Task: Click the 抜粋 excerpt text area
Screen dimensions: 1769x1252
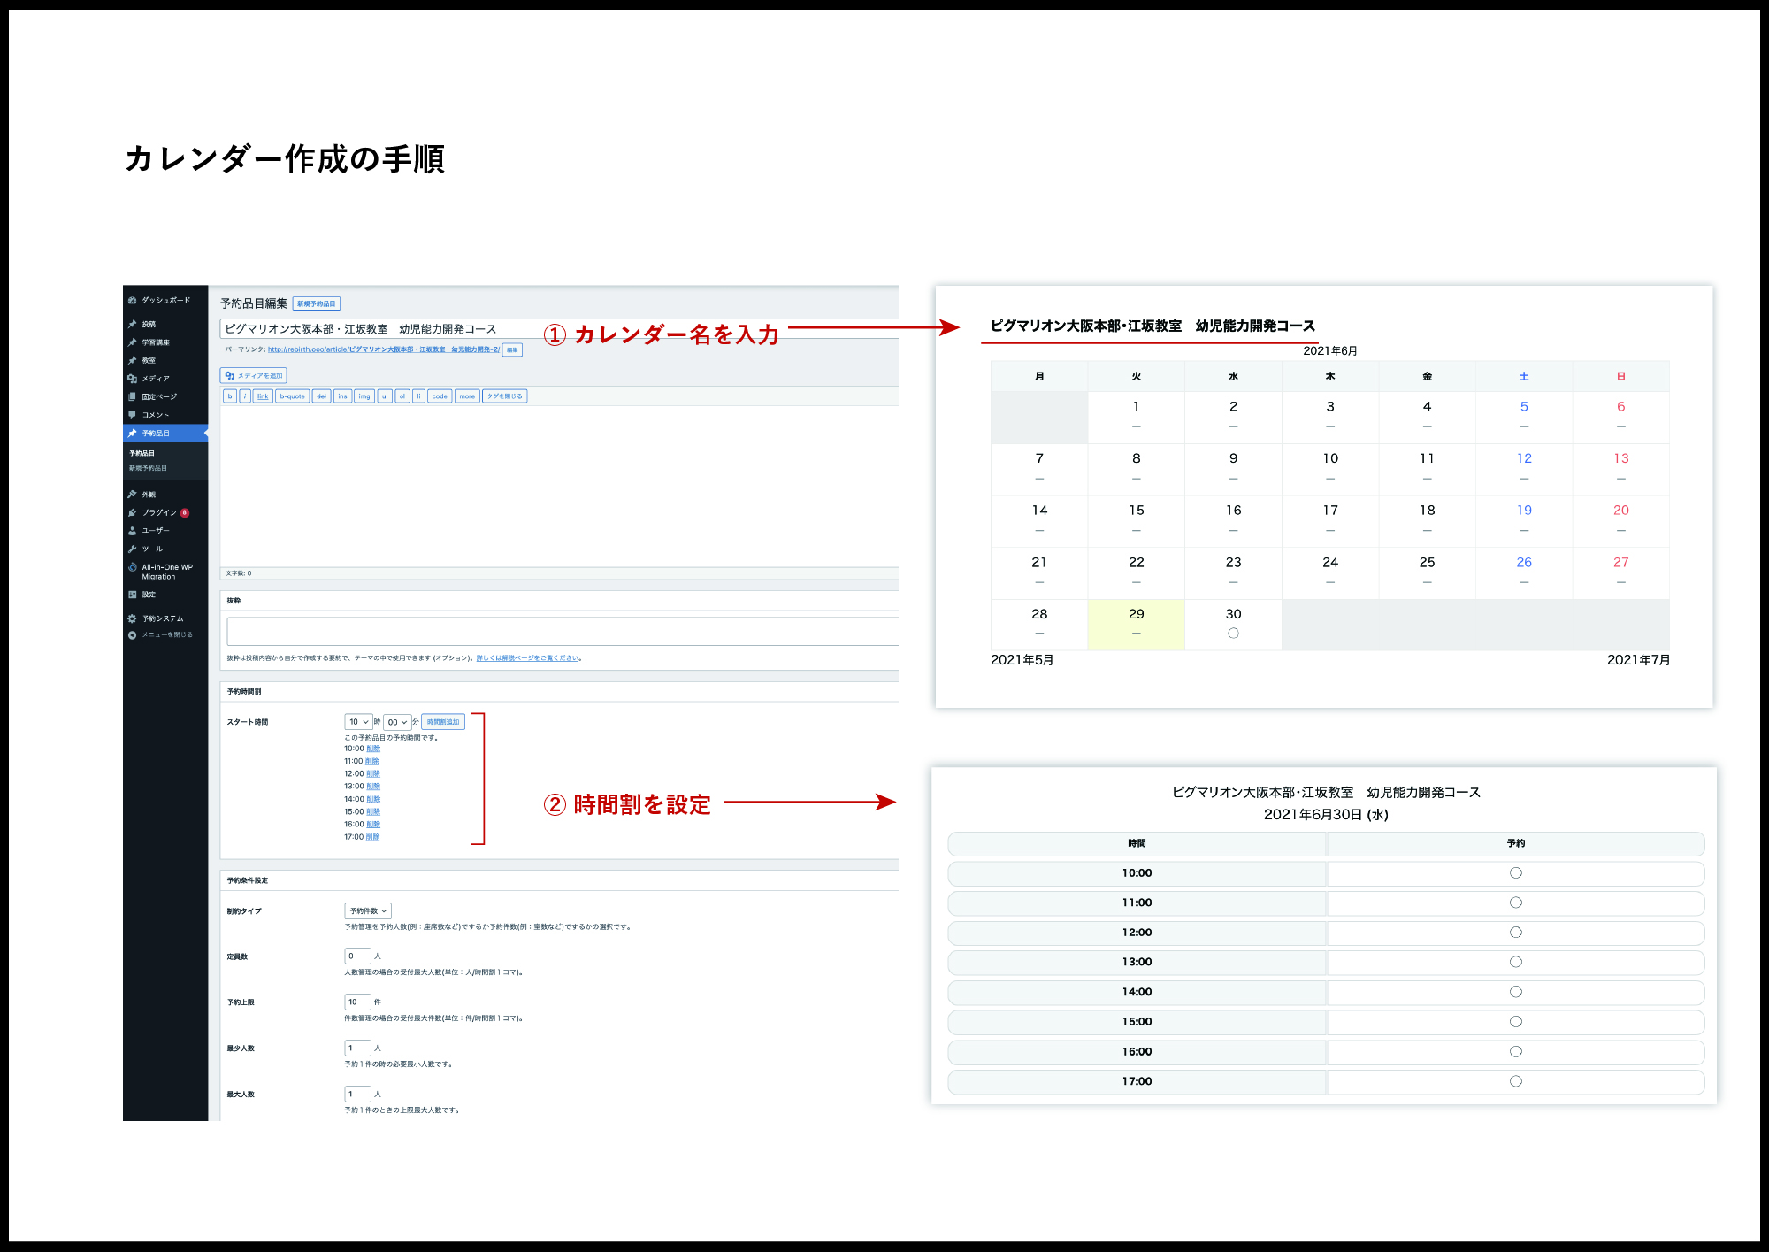Action: 563,632
